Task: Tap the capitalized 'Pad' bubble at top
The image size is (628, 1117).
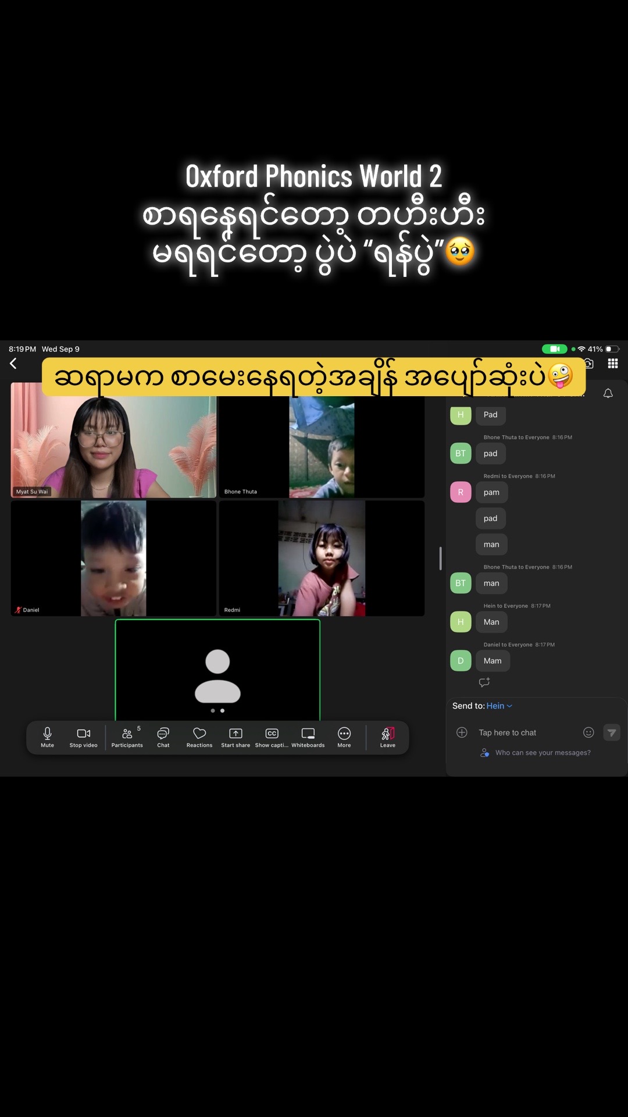Action: point(490,415)
